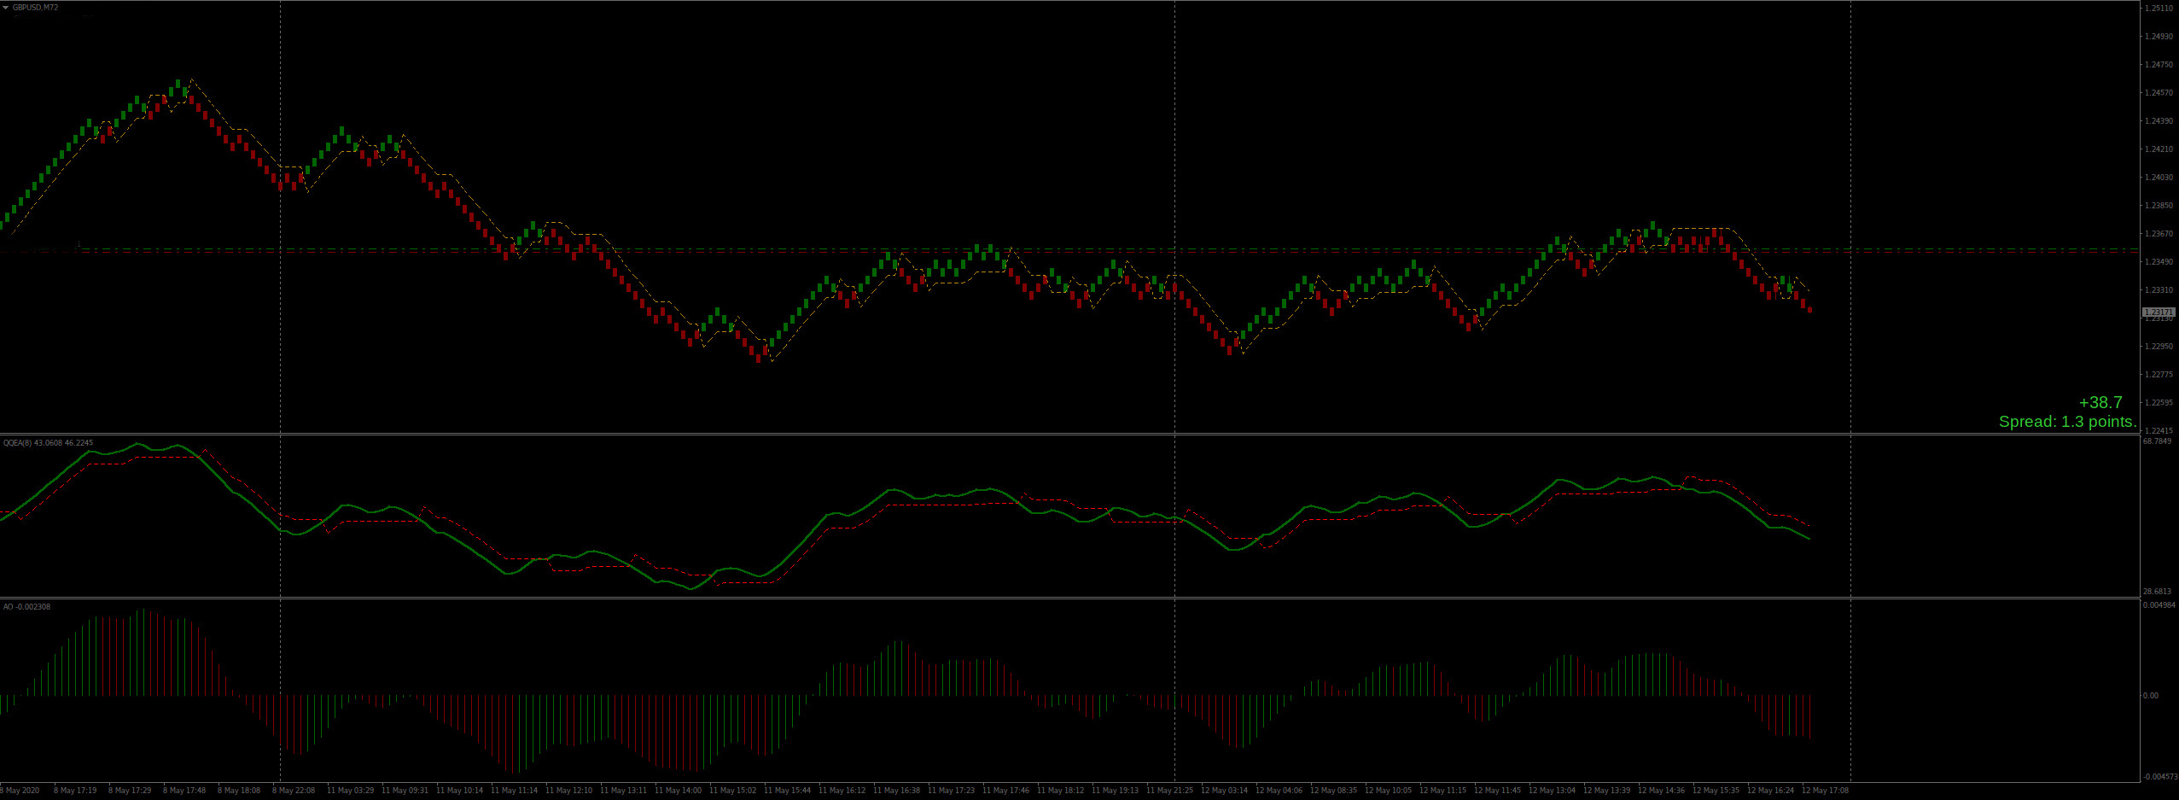
Task: Click the +38.7 profit readout
Action: click(x=2100, y=402)
